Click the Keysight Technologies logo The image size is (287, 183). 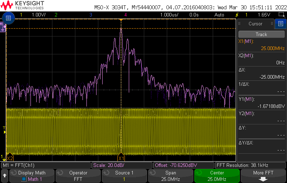[x=22, y=5]
